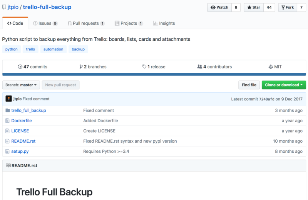Click the New pull request button
The width and height of the screenshot is (308, 200).
[x=60, y=85]
